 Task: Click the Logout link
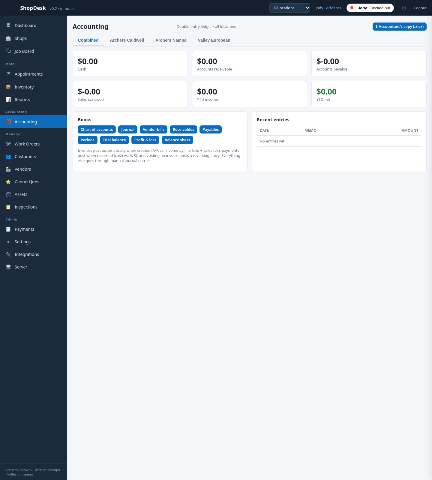point(420,8)
